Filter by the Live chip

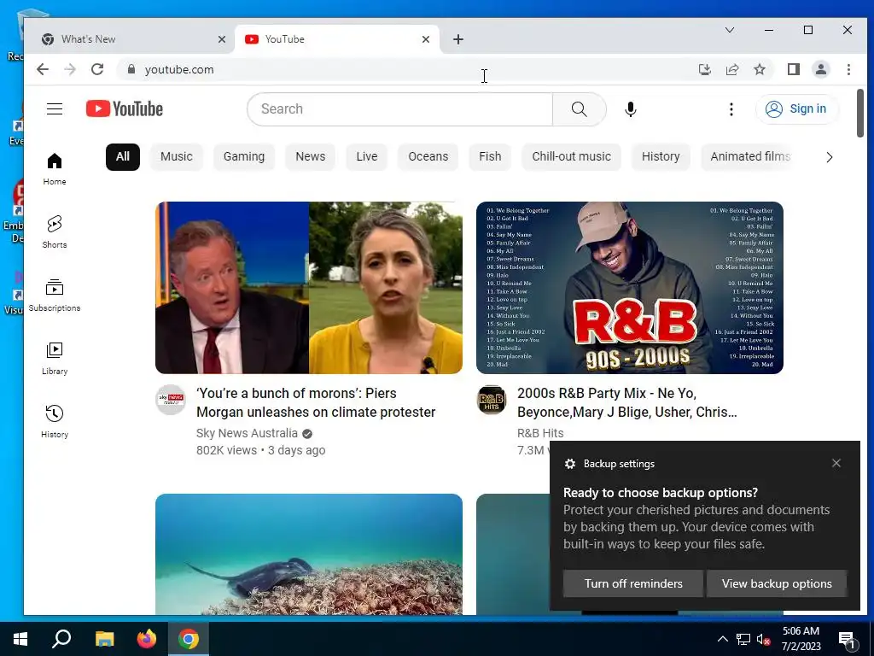pyautogui.click(x=367, y=157)
